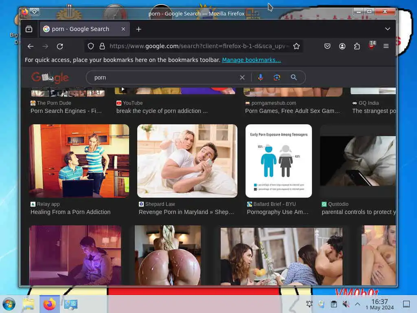Viewport: 417px width, 313px height.
Task: Open the Firefox hamburger application menu
Action: pos(386,46)
